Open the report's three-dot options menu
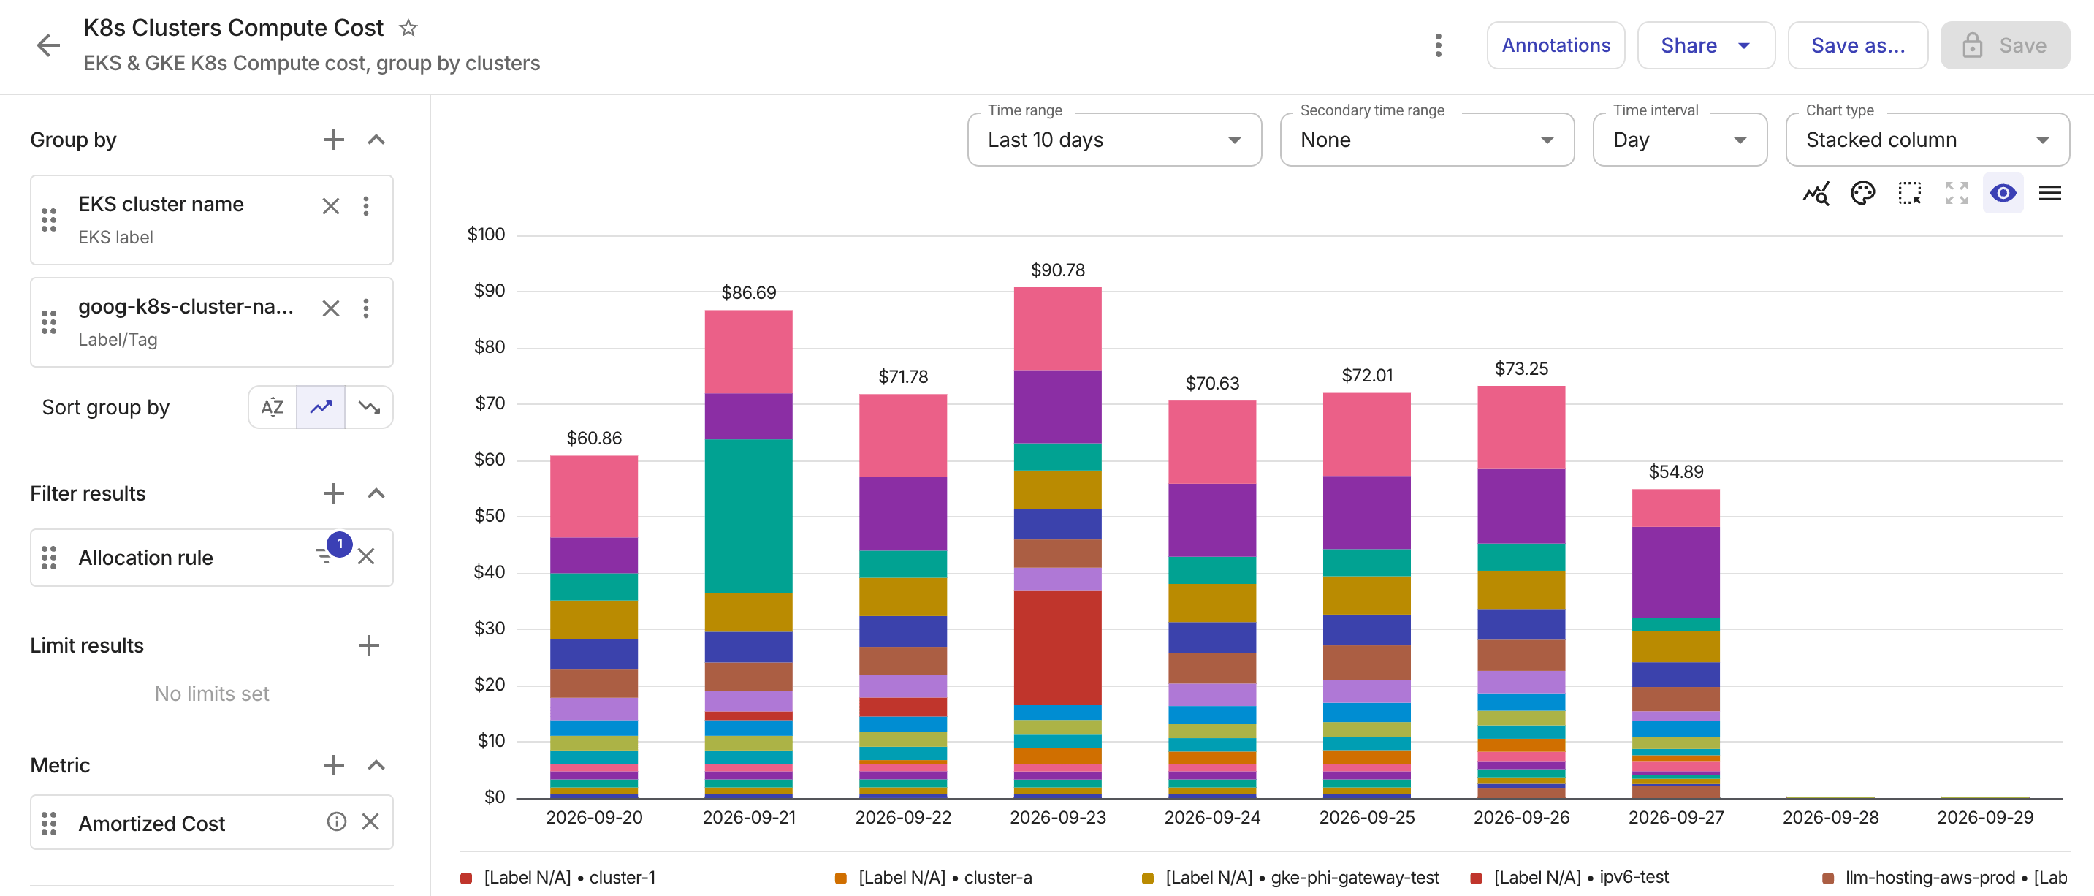2094x896 pixels. coord(1438,45)
